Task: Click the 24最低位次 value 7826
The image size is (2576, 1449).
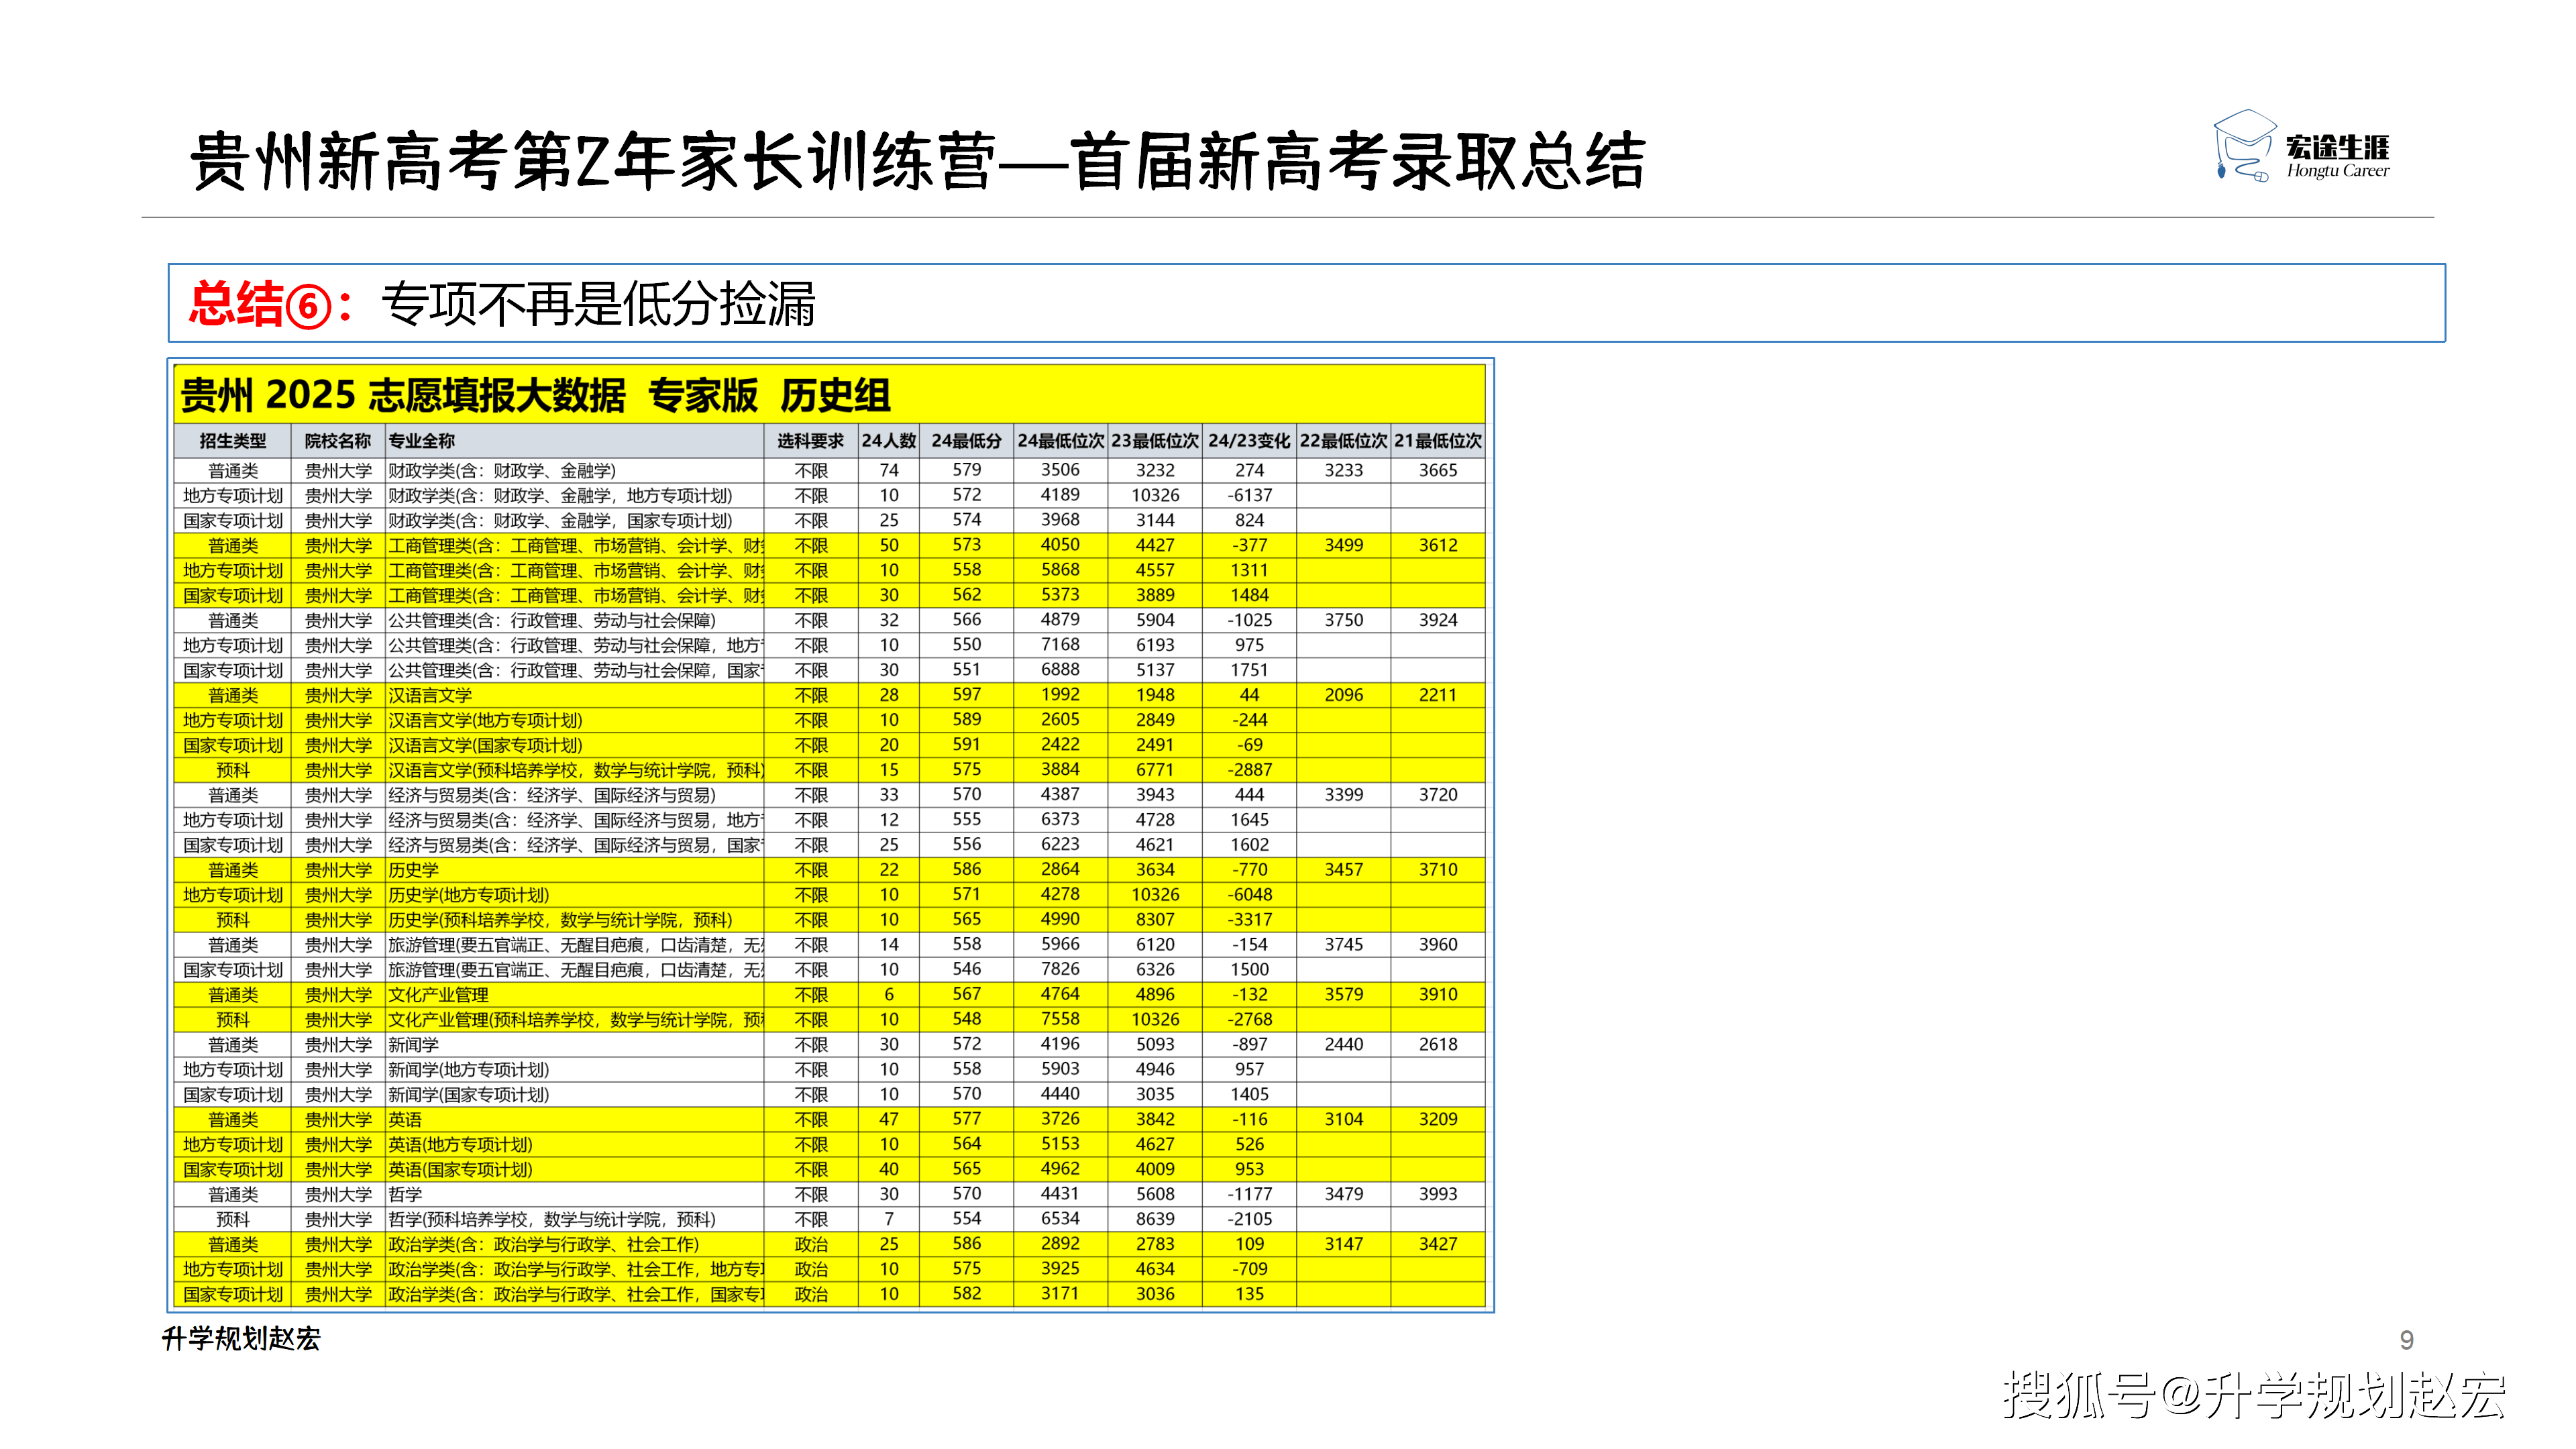Action: tap(1060, 970)
